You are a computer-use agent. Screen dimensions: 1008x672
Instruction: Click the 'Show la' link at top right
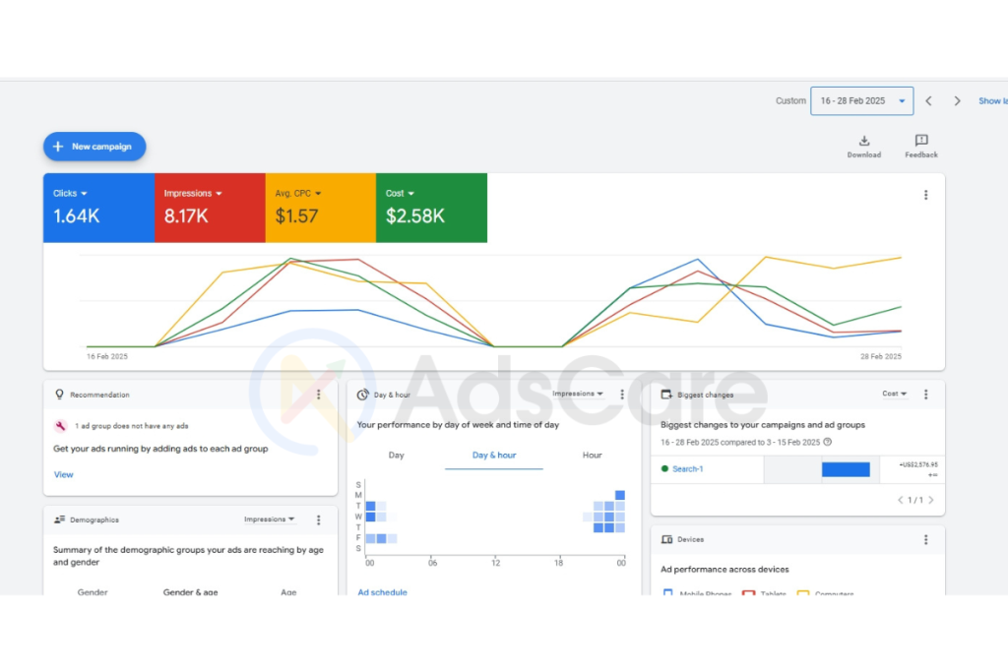(x=992, y=101)
